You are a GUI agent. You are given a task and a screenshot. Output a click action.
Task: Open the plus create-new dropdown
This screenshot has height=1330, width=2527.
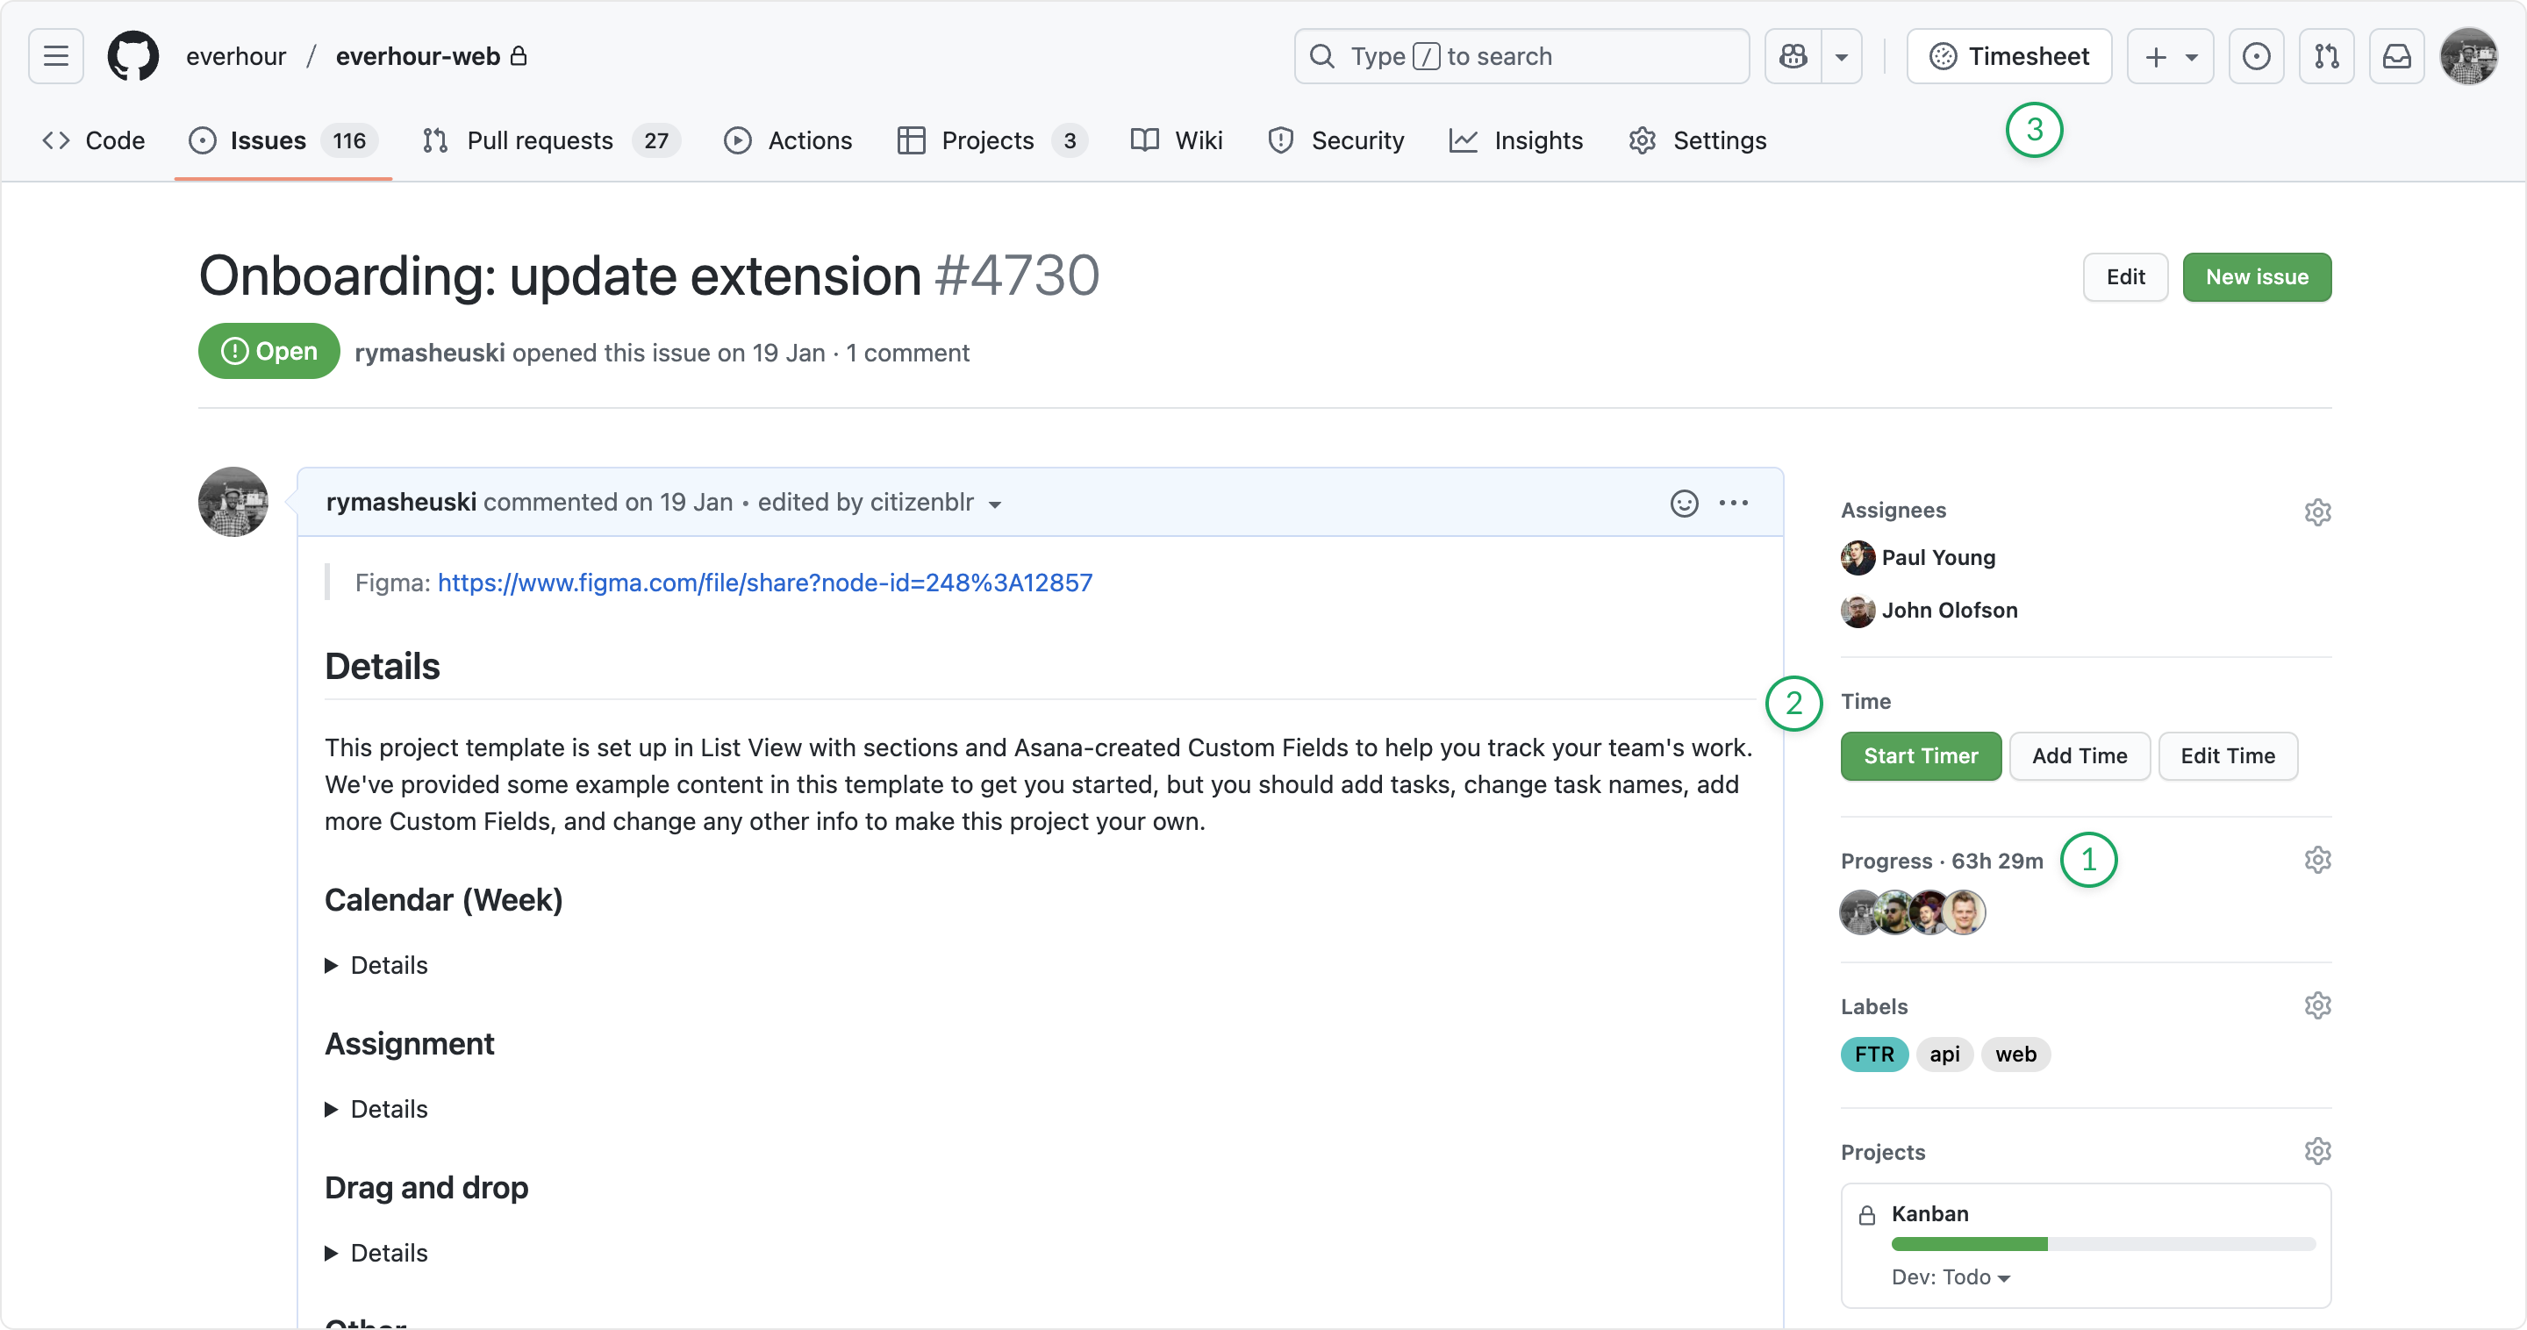2170,56
